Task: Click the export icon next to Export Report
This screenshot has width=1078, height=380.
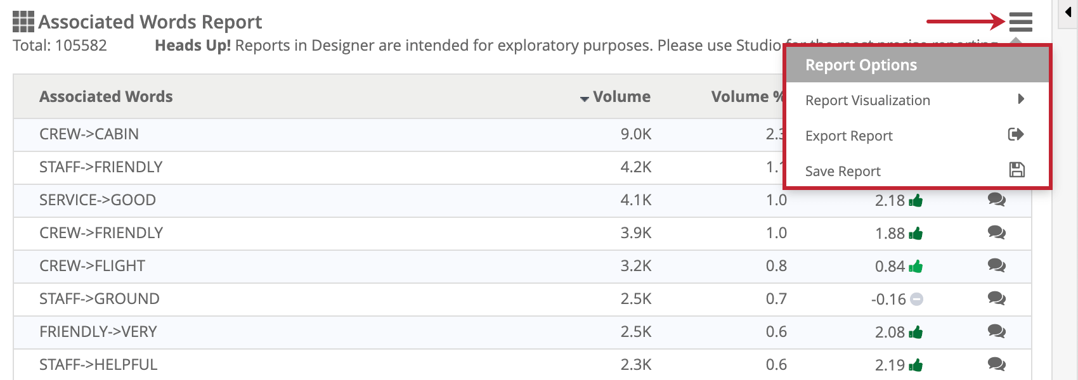Action: point(1016,134)
